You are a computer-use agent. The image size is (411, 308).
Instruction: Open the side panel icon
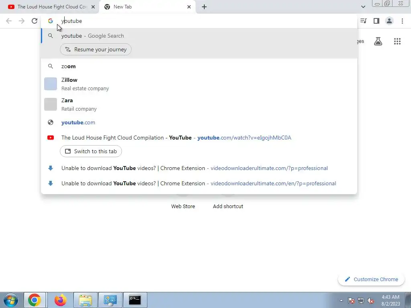tap(376, 21)
